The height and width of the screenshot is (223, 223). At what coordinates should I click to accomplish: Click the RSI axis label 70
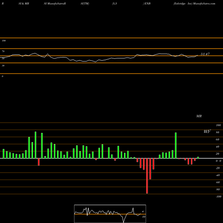pyautogui.click(x=3, y=51)
